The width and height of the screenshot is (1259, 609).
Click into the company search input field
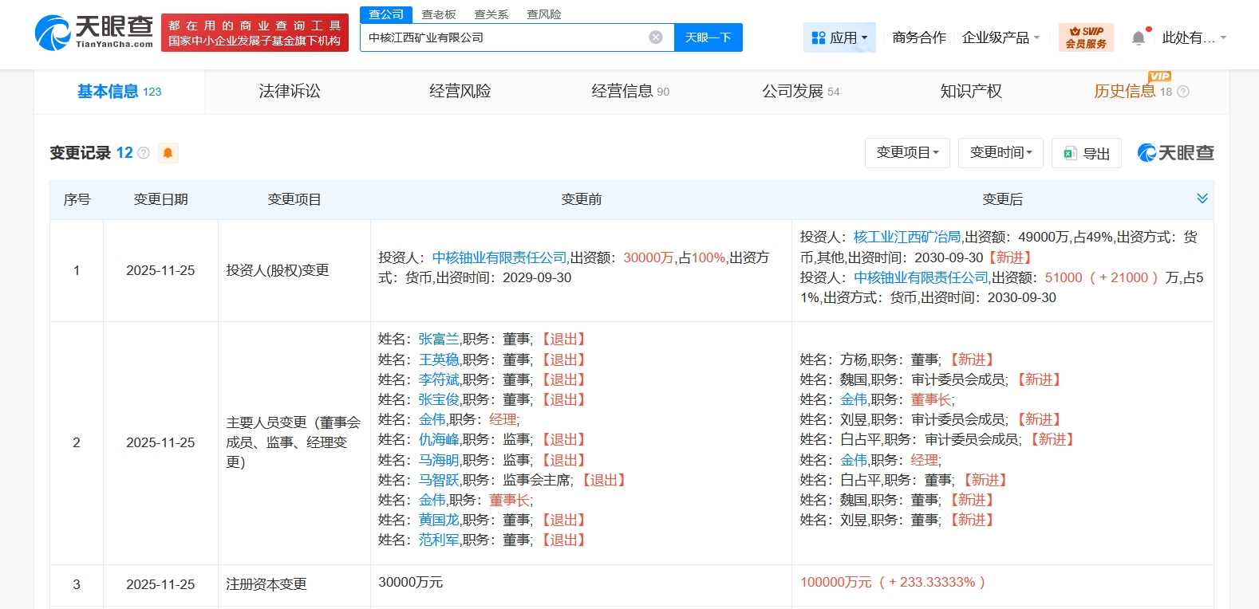click(x=503, y=37)
